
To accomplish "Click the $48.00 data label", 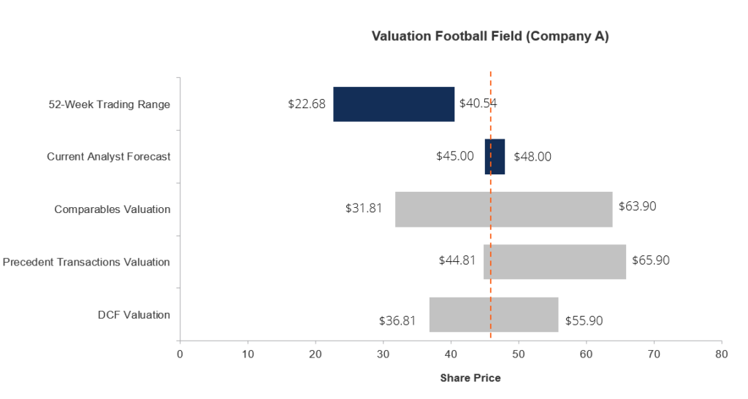I will (x=533, y=156).
